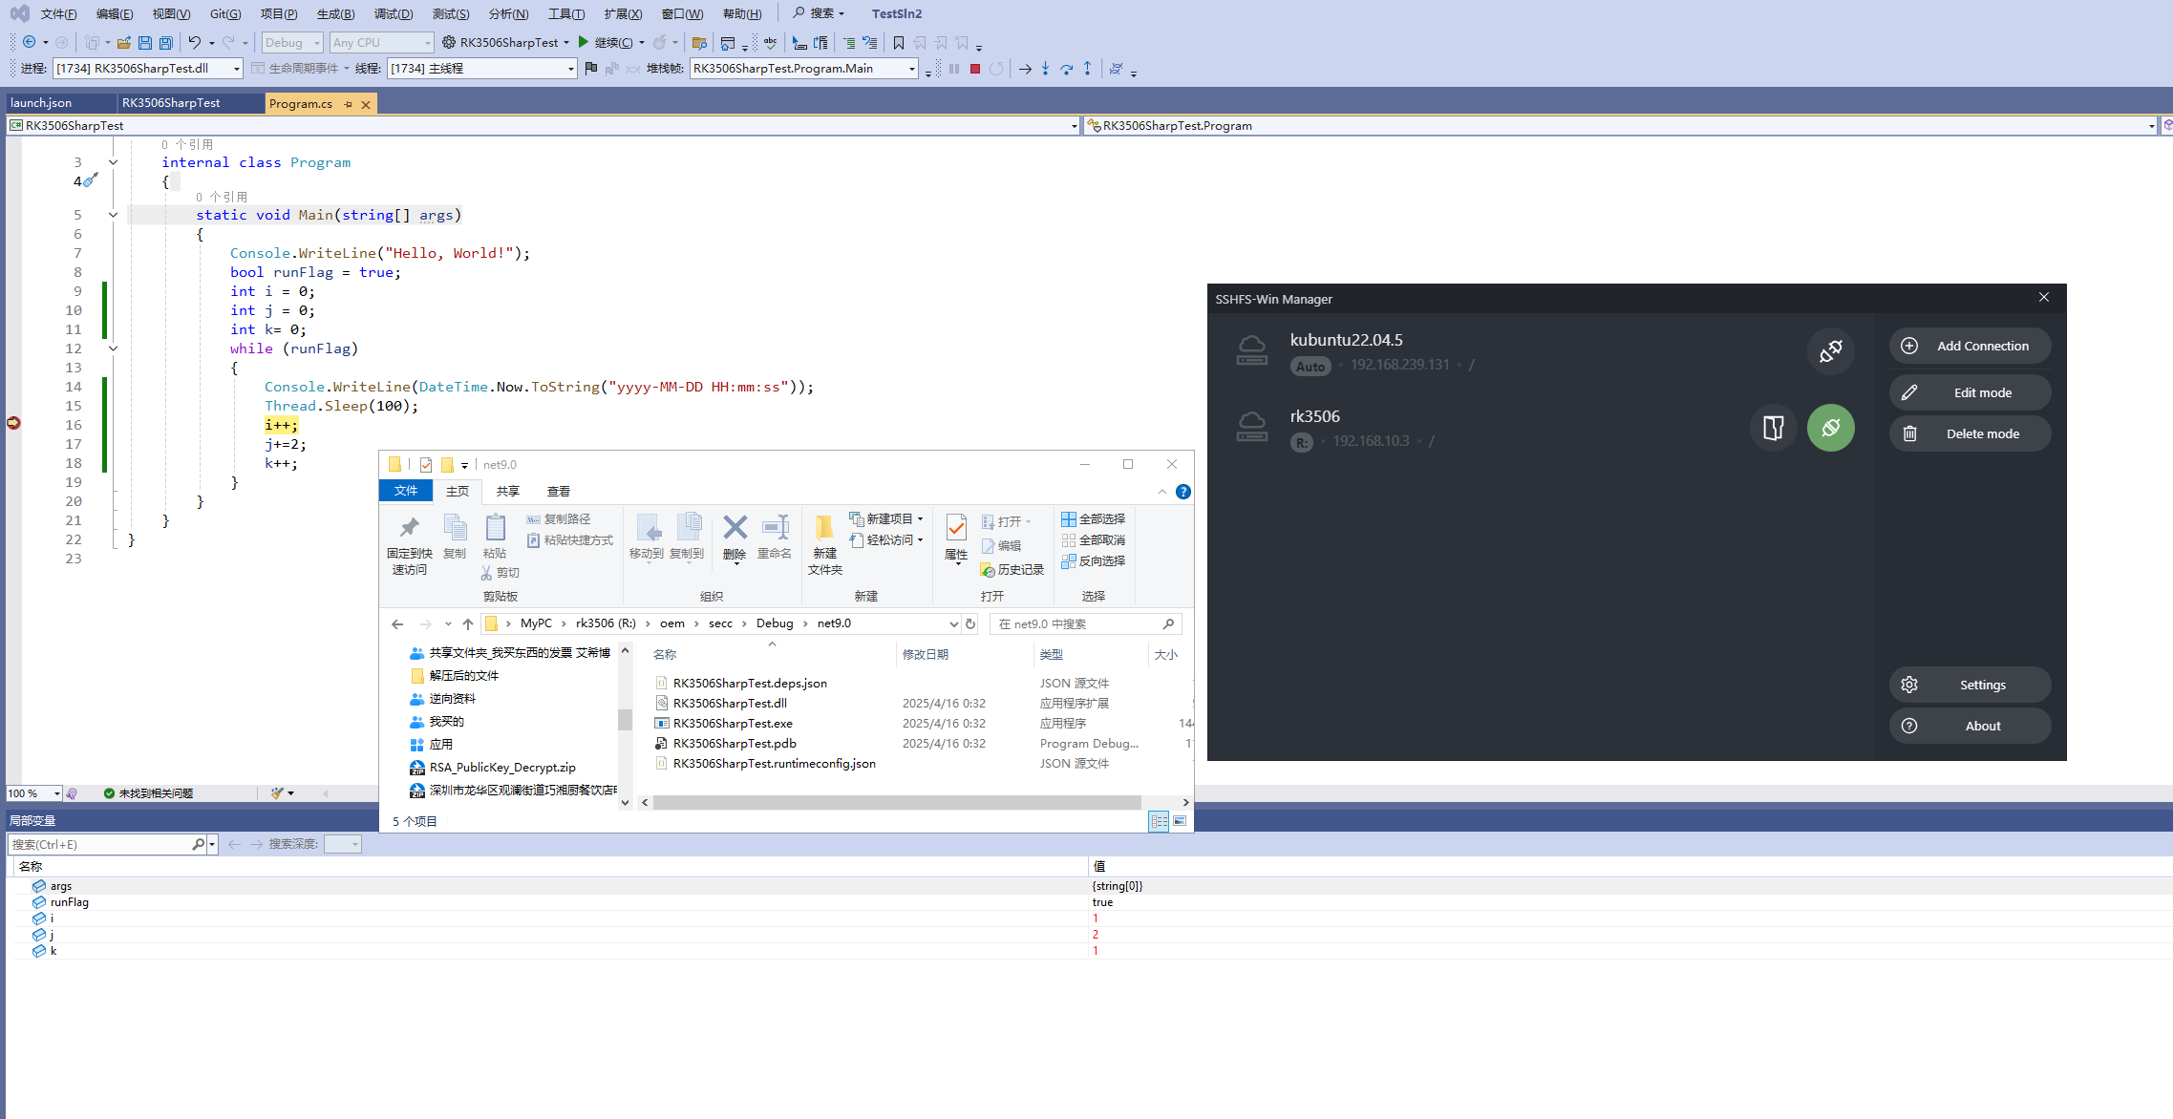
Task: Open the 共享 Share ribbon tab in Explorer
Action: pos(508,491)
